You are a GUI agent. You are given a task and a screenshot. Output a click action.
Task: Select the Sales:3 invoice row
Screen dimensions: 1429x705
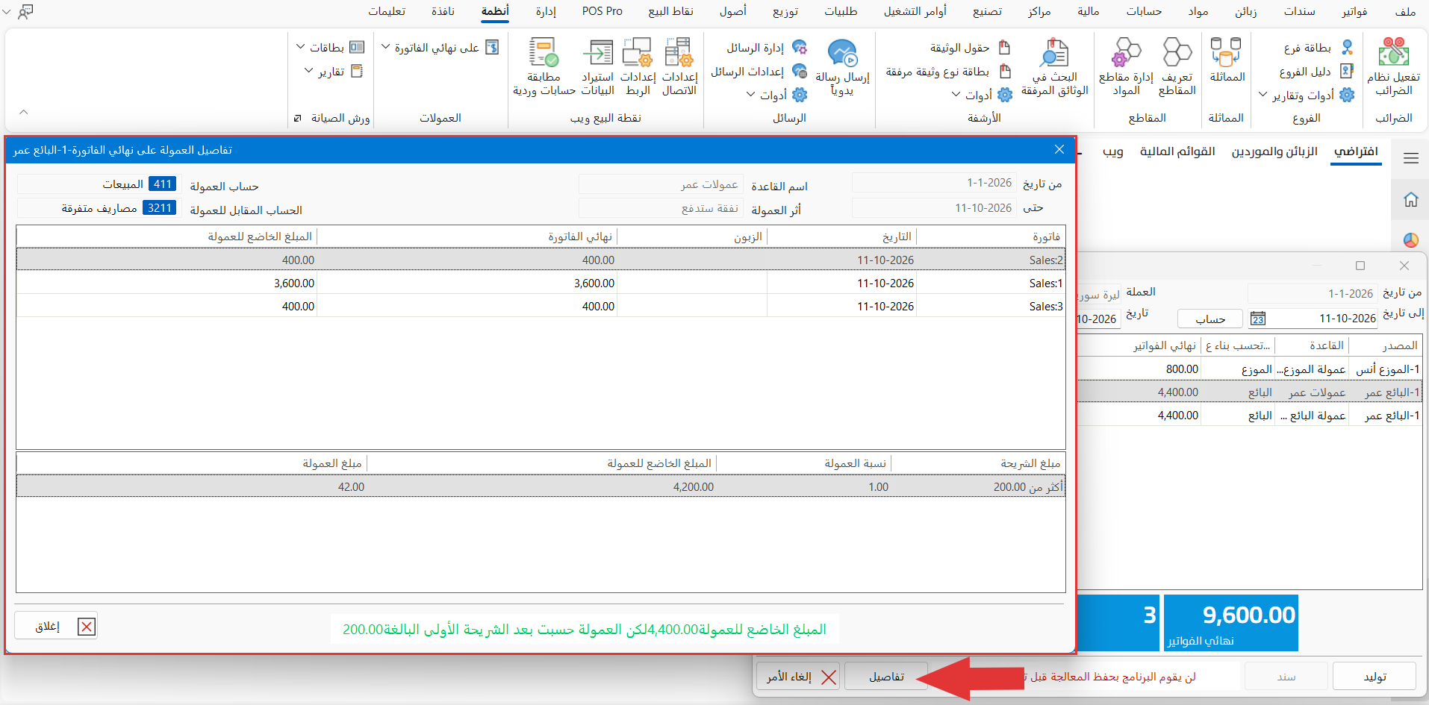[541, 307]
